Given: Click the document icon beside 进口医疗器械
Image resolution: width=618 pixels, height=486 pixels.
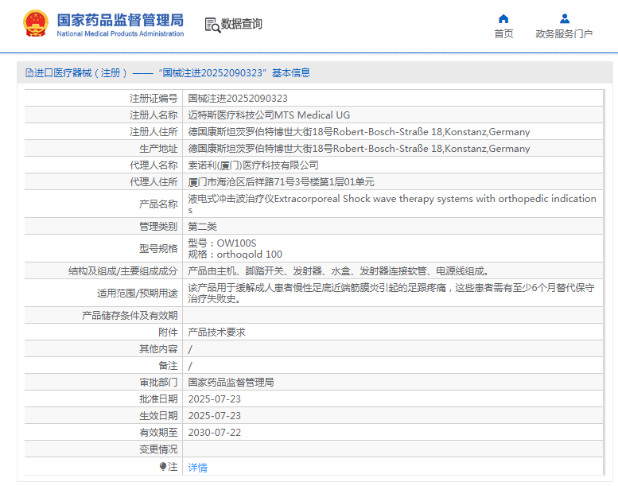Looking at the screenshot, I should pyautogui.click(x=29, y=73).
